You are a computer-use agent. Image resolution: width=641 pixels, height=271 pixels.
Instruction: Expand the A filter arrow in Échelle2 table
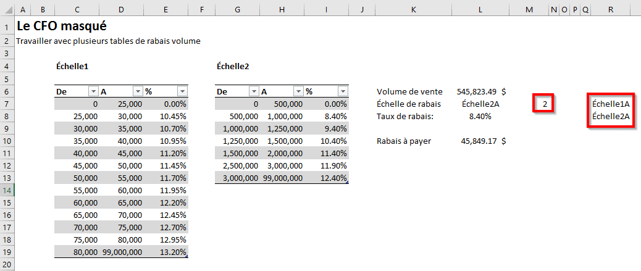[298, 91]
